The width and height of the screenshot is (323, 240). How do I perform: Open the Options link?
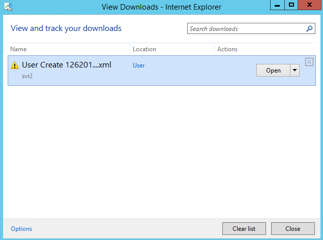click(21, 229)
